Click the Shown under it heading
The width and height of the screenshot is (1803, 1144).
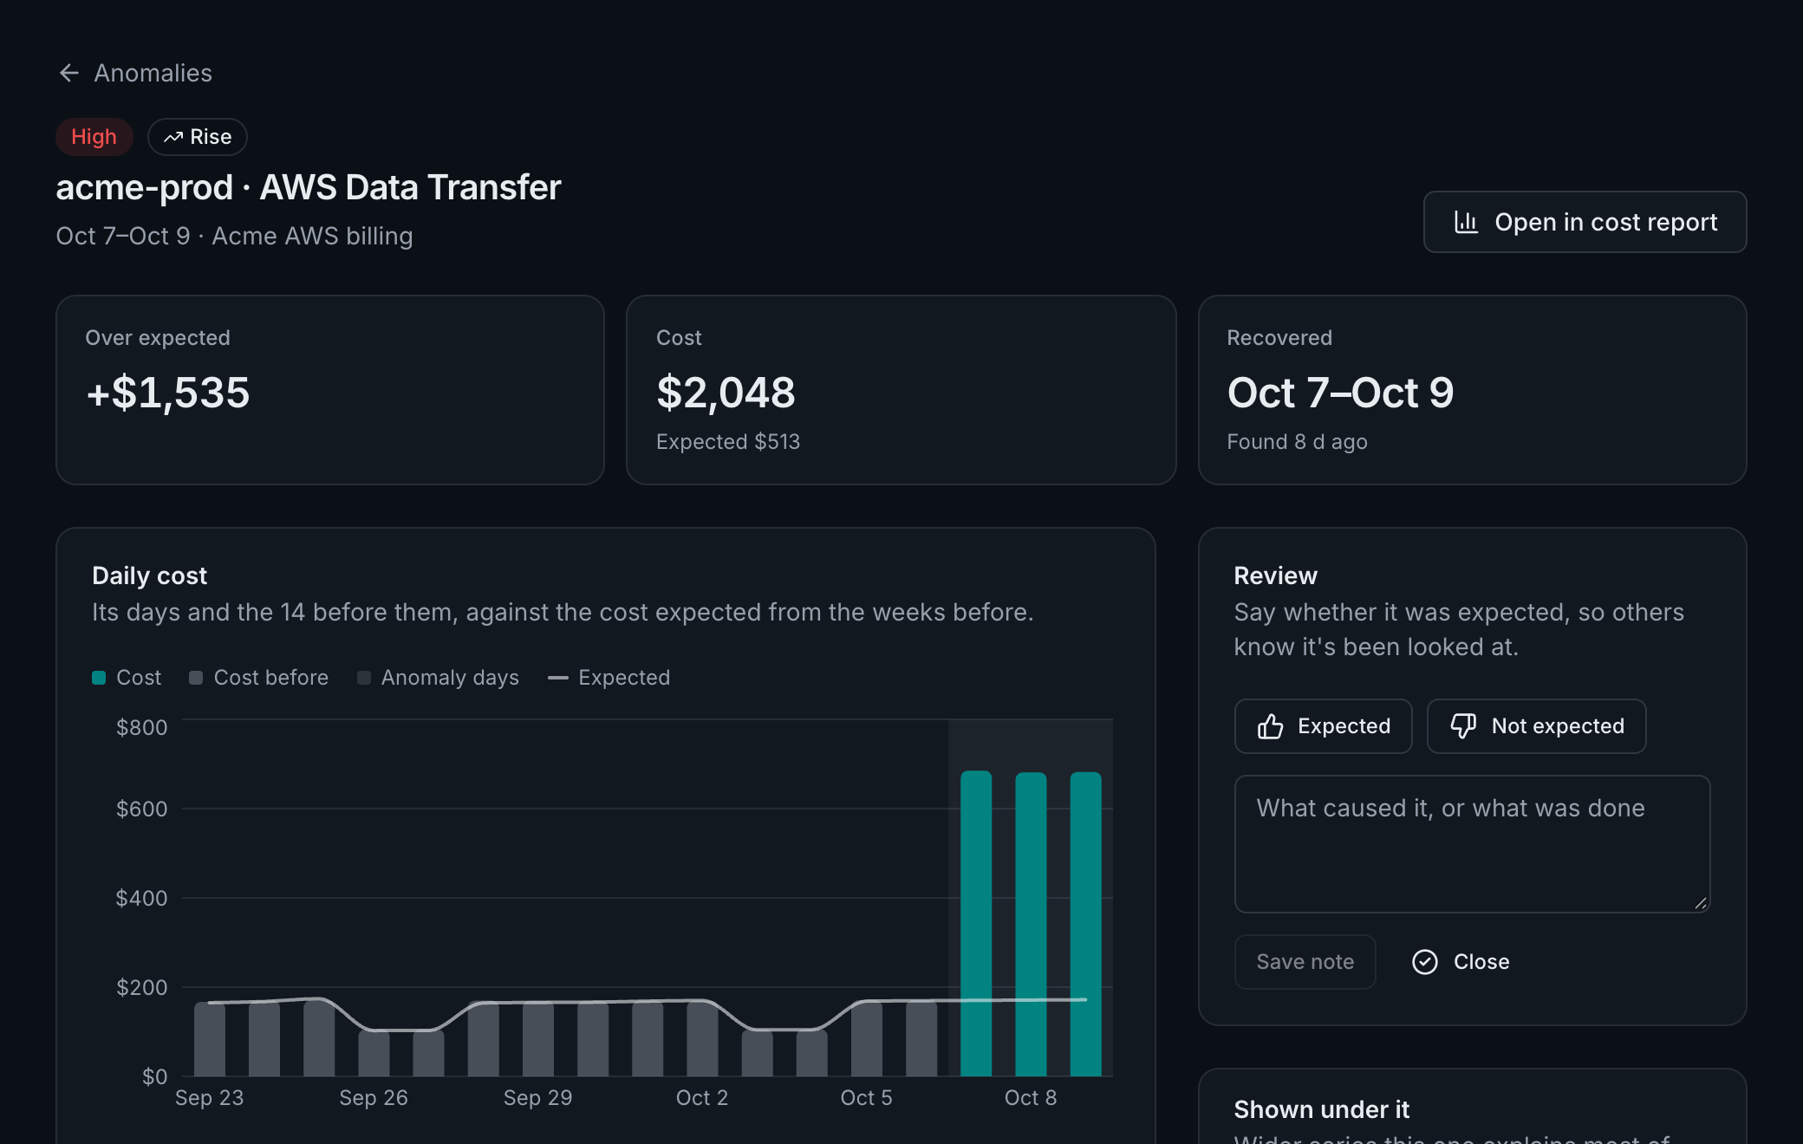click(x=1321, y=1109)
